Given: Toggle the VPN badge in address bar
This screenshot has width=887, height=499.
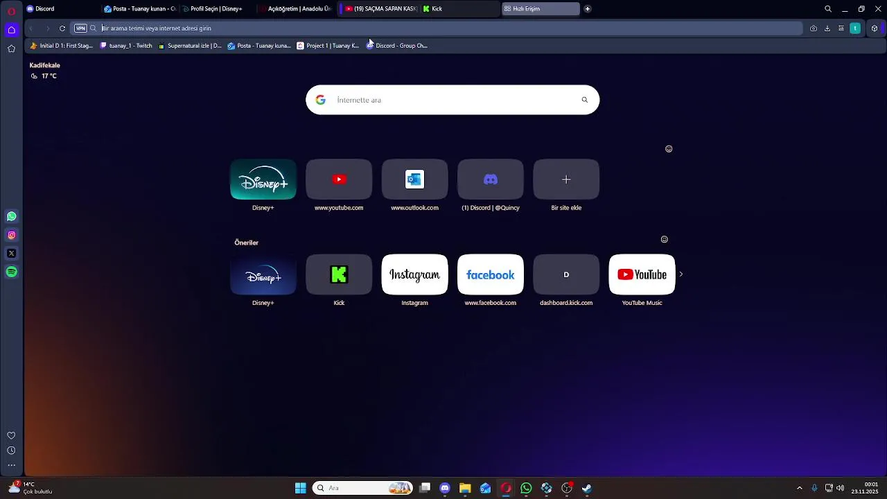Looking at the screenshot, I should pos(80,28).
